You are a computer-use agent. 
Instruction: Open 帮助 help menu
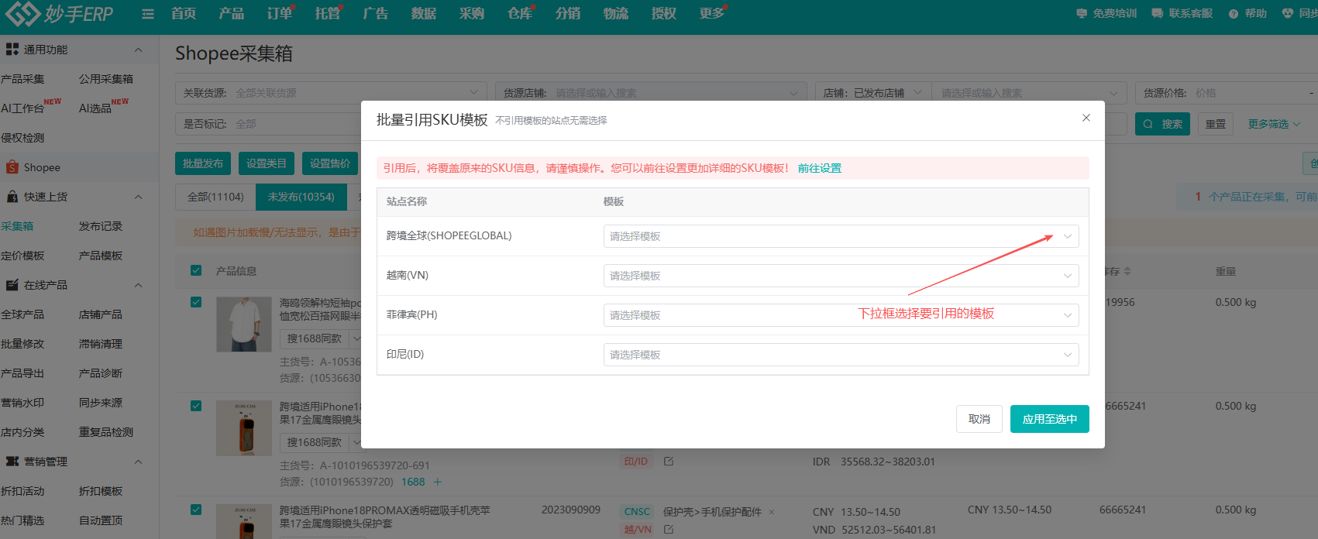coord(1247,13)
